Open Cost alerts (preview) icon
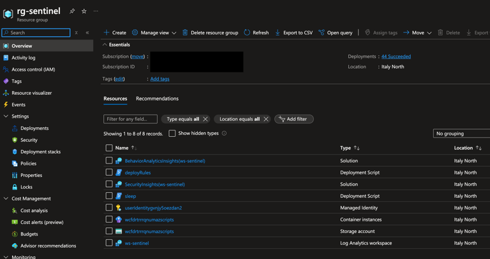Viewport: 490px width, 259px height. coord(15,222)
